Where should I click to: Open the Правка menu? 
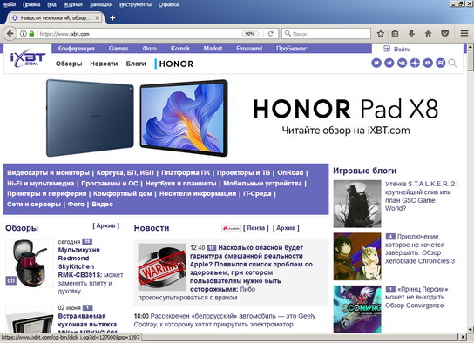[x=31, y=5]
